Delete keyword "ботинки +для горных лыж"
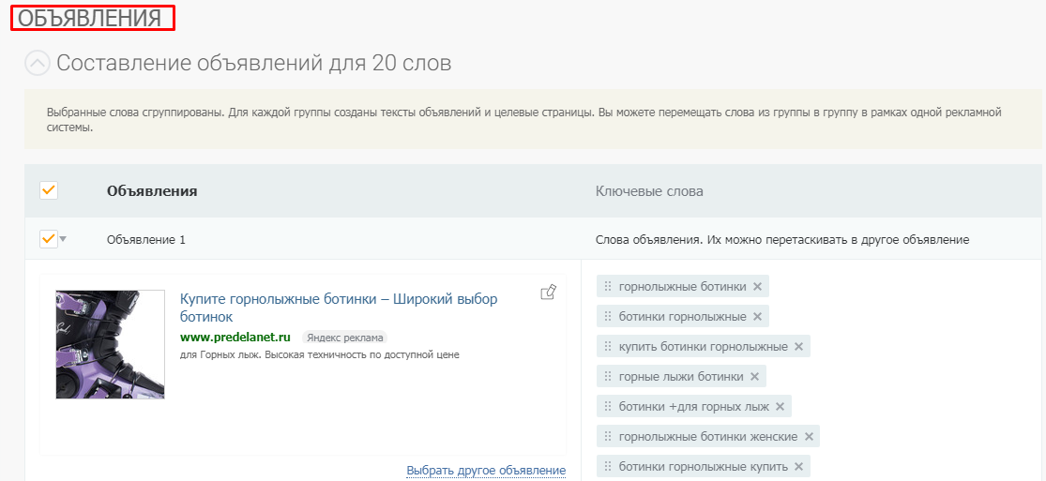This screenshot has width=1046, height=481. pos(781,407)
